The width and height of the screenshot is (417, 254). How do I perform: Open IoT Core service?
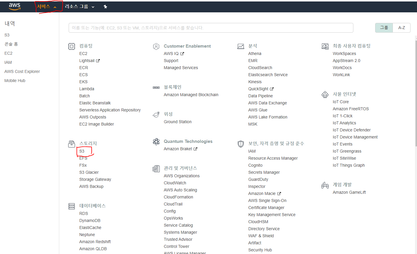coord(341,102)
